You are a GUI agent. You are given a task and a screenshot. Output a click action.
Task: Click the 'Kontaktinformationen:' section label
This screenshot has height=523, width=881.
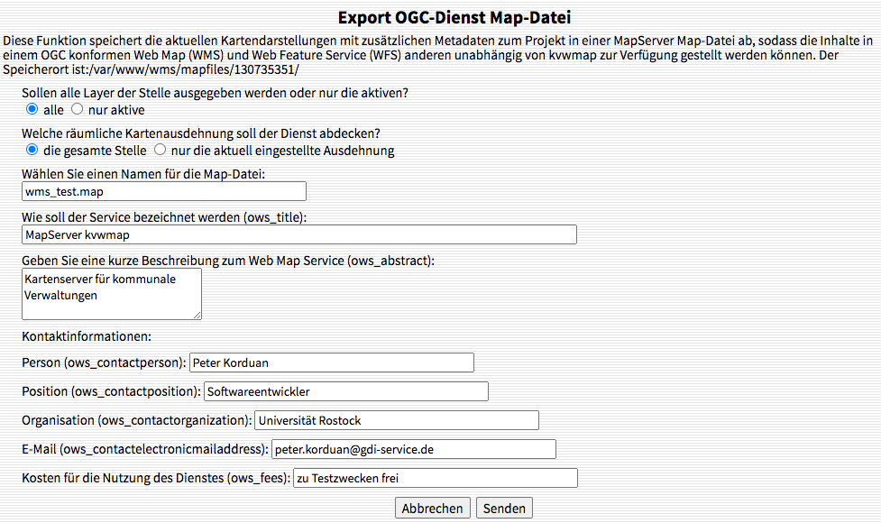click(x=87, y=336)
